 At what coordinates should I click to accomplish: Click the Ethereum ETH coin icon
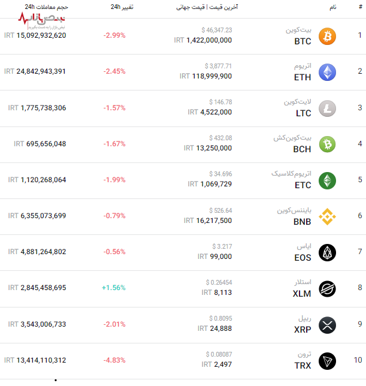(327, 72)
